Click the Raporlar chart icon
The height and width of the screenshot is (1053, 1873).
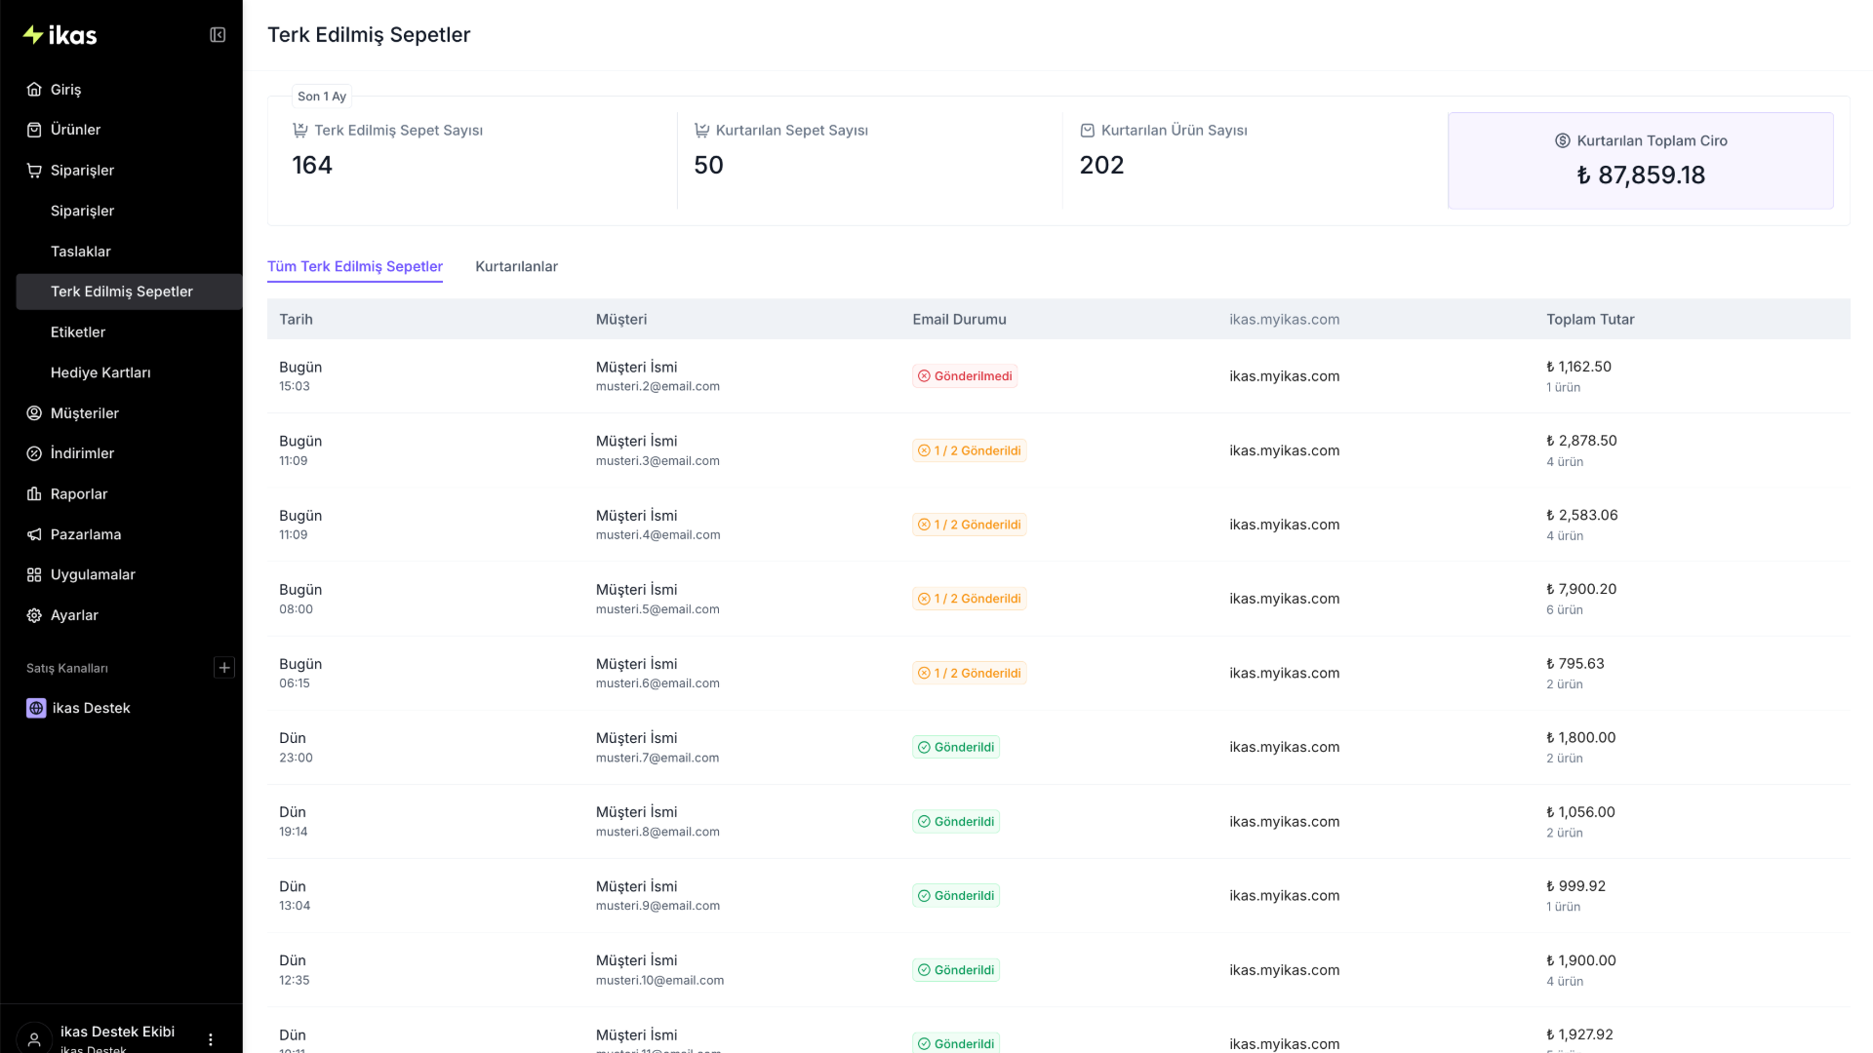point(34,494)
